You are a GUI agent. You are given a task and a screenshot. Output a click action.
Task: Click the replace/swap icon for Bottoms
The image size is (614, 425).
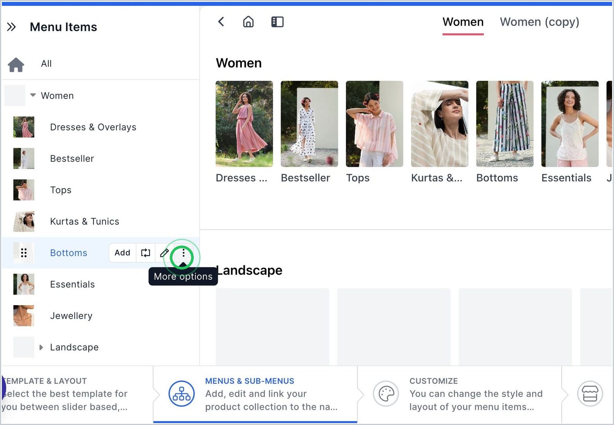(x=146, y=253)
